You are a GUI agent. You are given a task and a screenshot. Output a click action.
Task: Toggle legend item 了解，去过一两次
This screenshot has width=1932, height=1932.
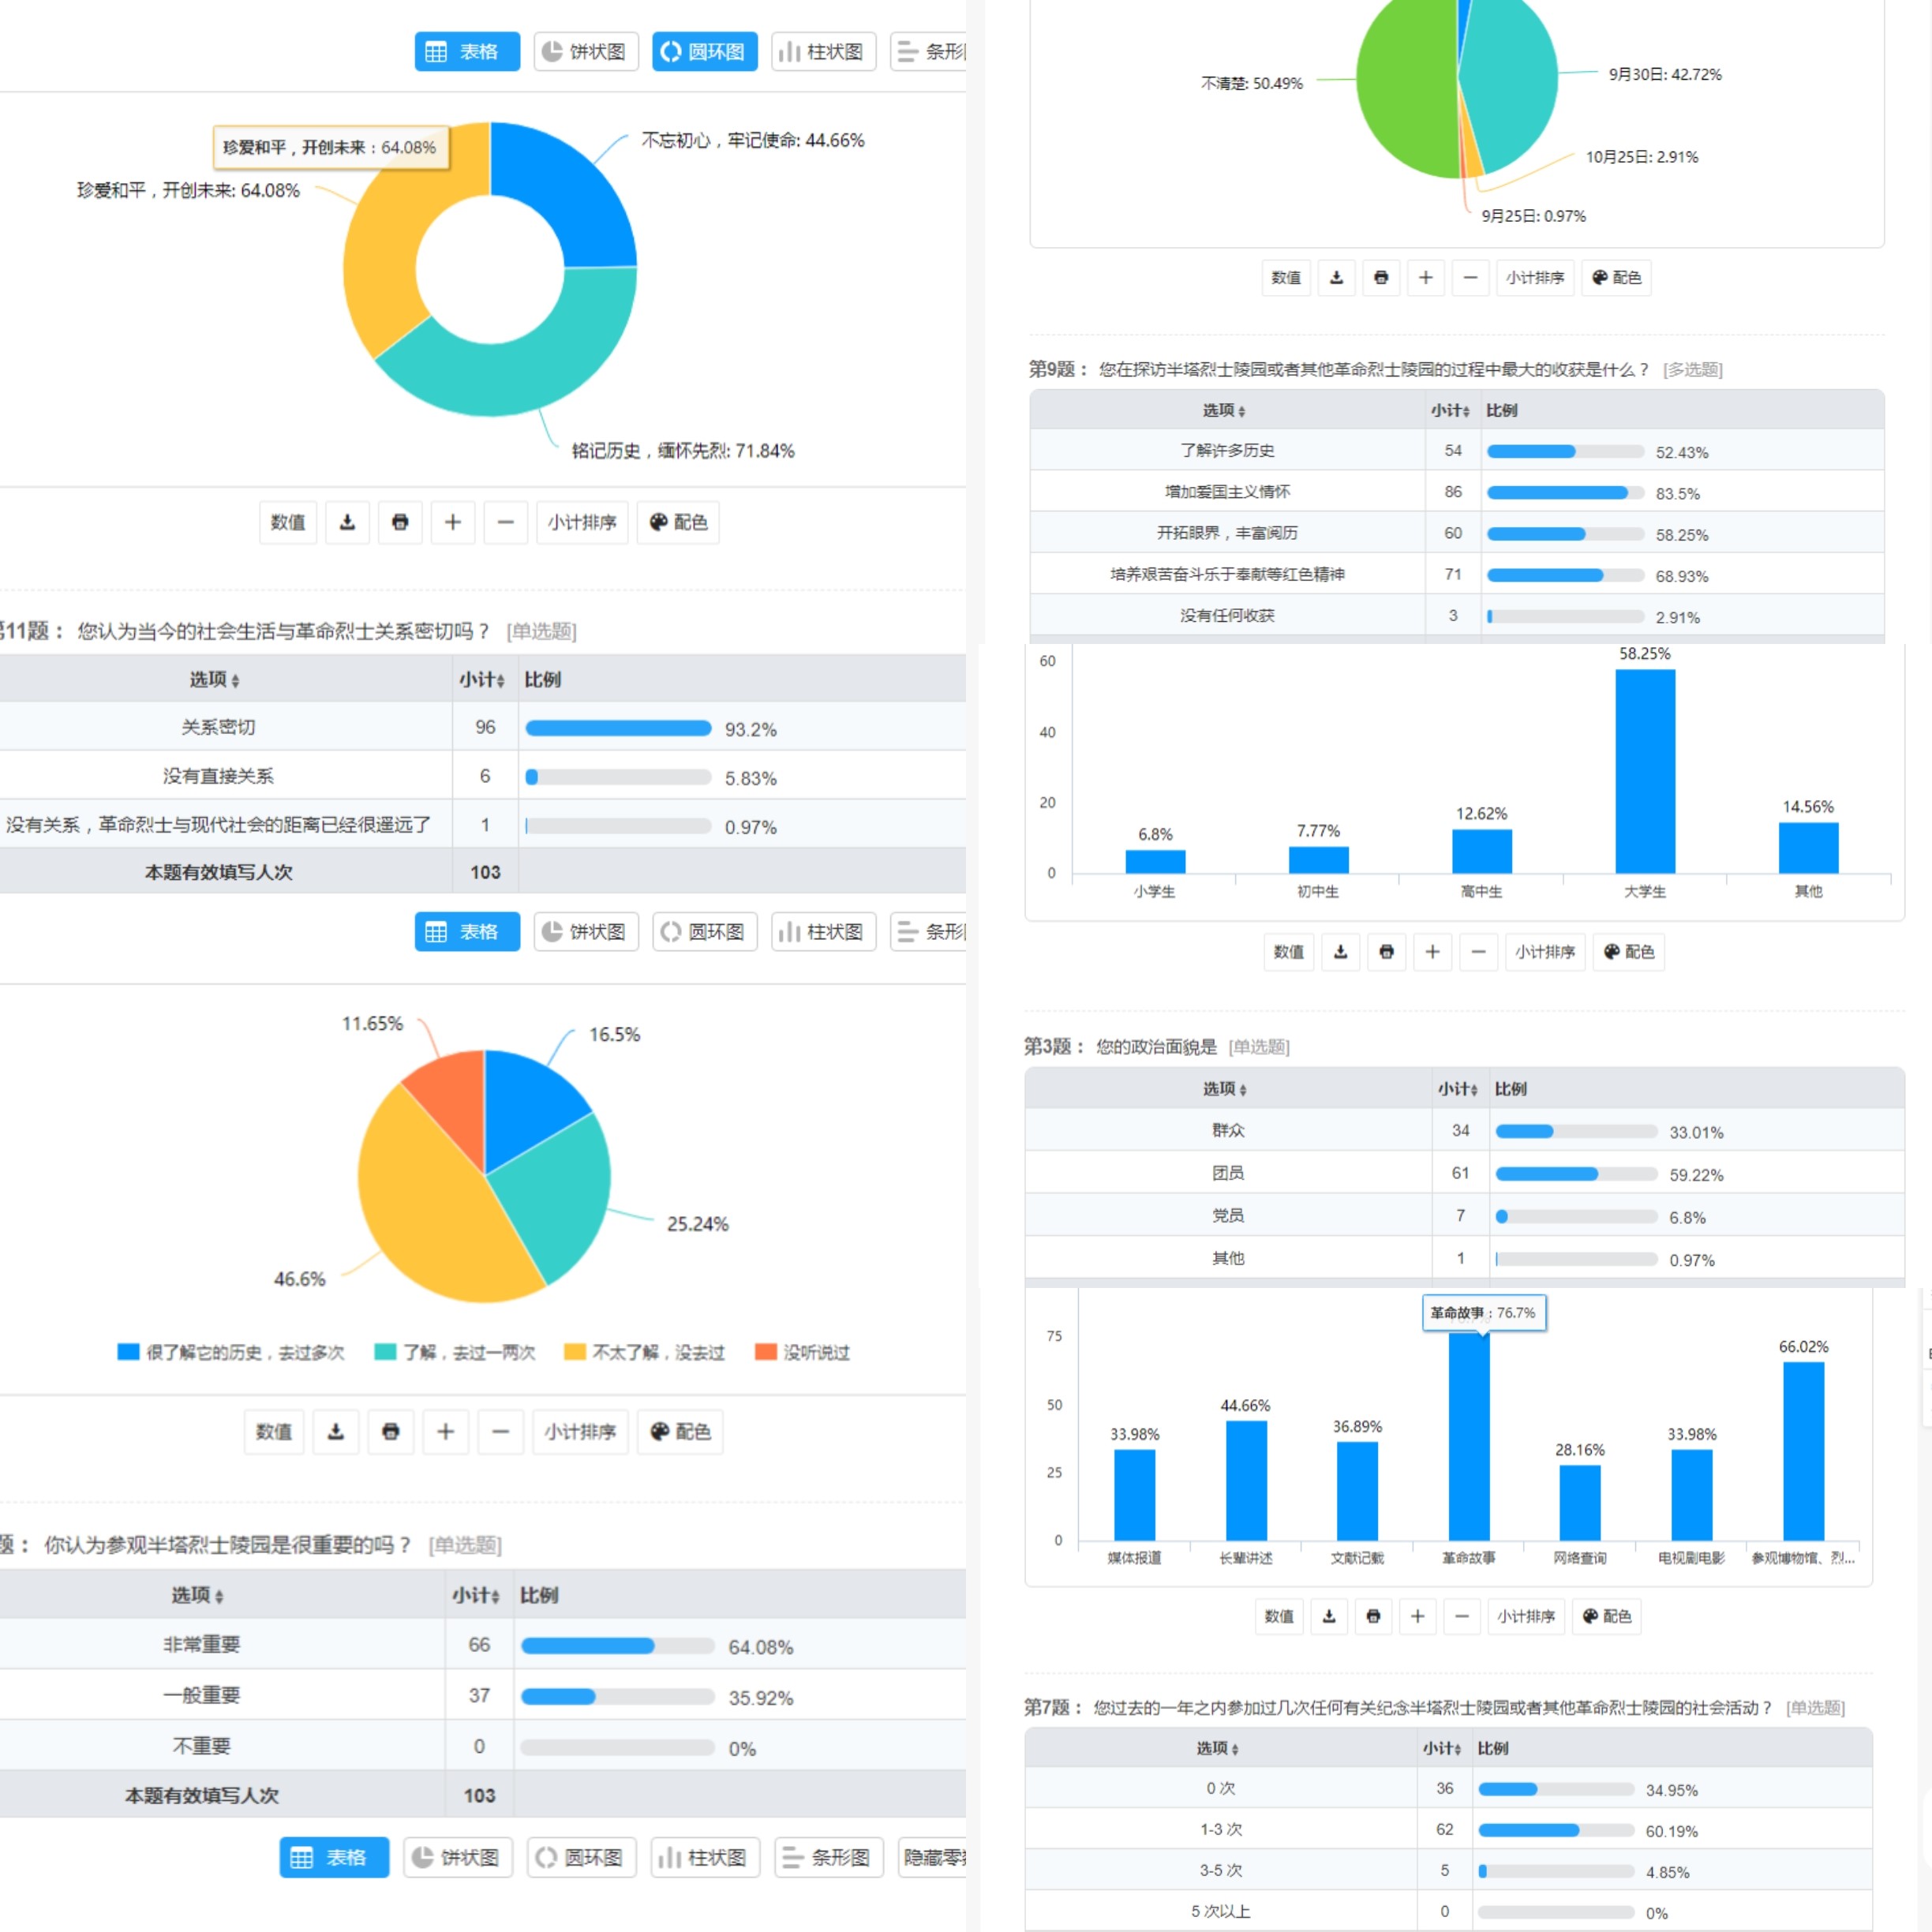[x=455, y=1352]
